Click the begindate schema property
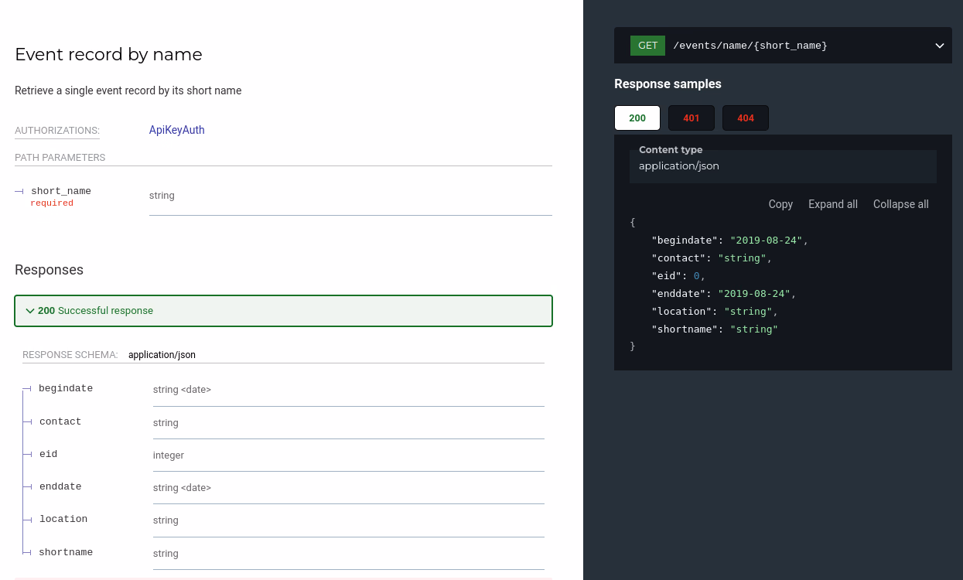963x580 pixels. click(x=66, y=388)
